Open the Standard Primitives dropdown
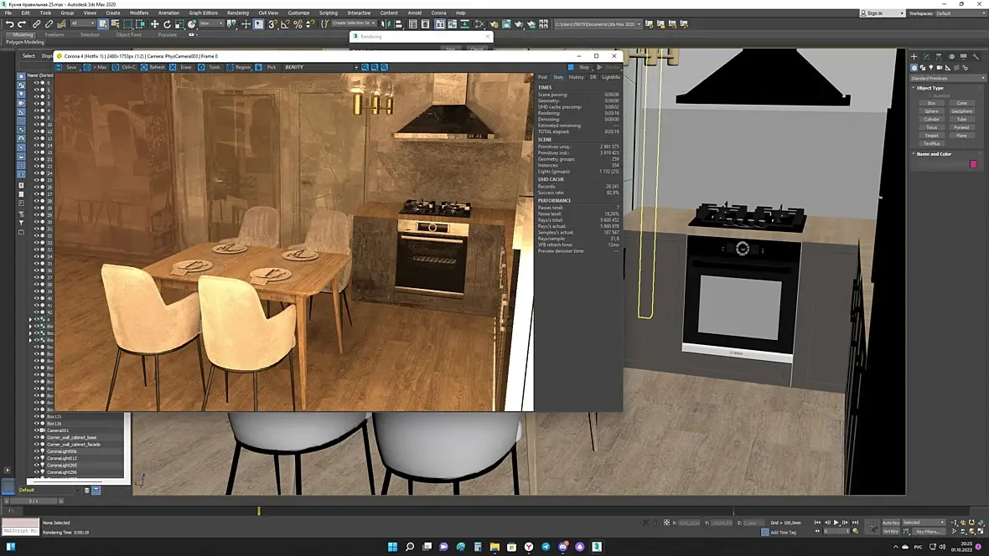The width and height of the screenshot is (989, 556). [948, 78]
